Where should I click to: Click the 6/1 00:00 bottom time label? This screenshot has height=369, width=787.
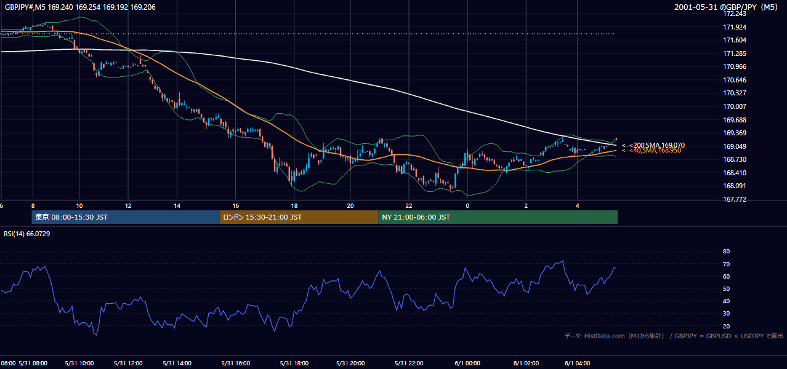(466, 363)
